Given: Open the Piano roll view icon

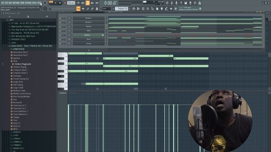Looking at the screenshot, I should tap(138, 8).
